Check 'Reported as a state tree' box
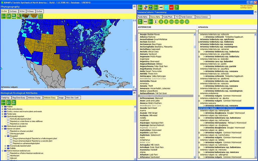The image size is (258, 161). pyautogui.click(x=8, y=124)
